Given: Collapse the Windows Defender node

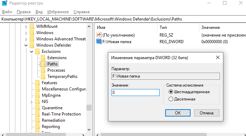Looking at the screenshot, I should point(26,46).
